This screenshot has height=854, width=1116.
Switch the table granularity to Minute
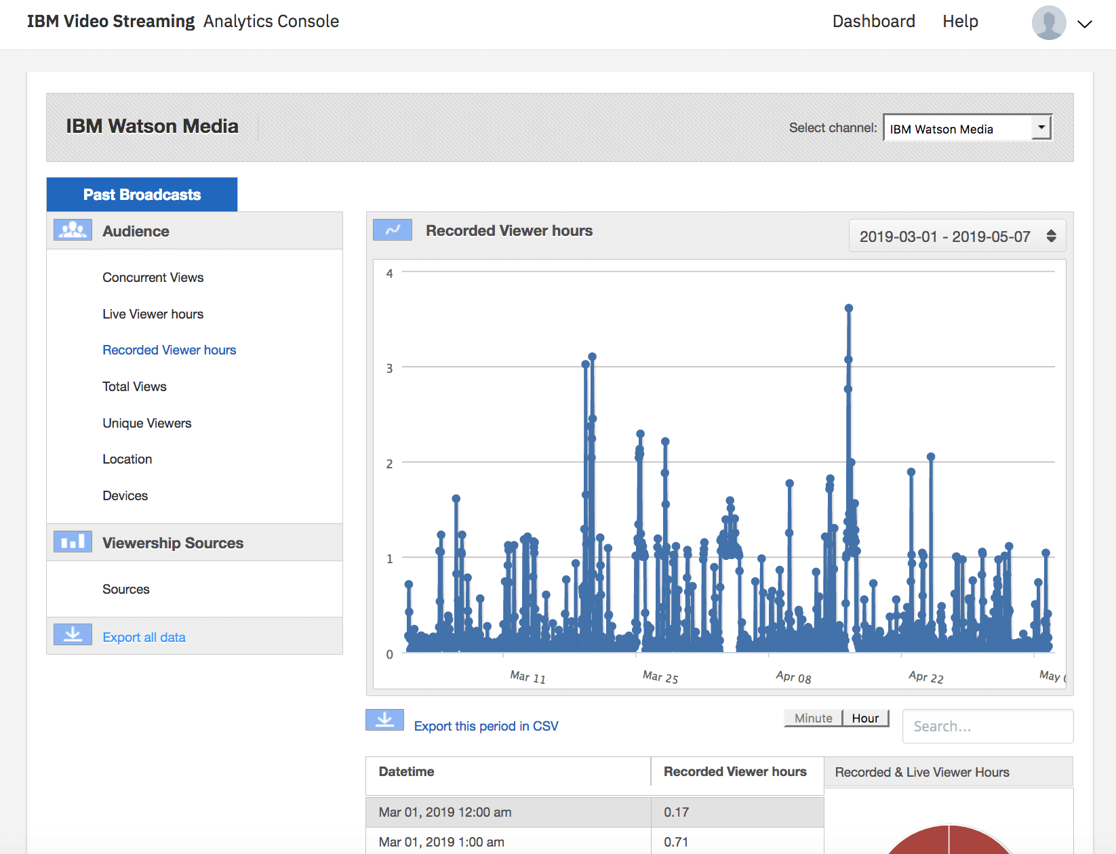813,718
